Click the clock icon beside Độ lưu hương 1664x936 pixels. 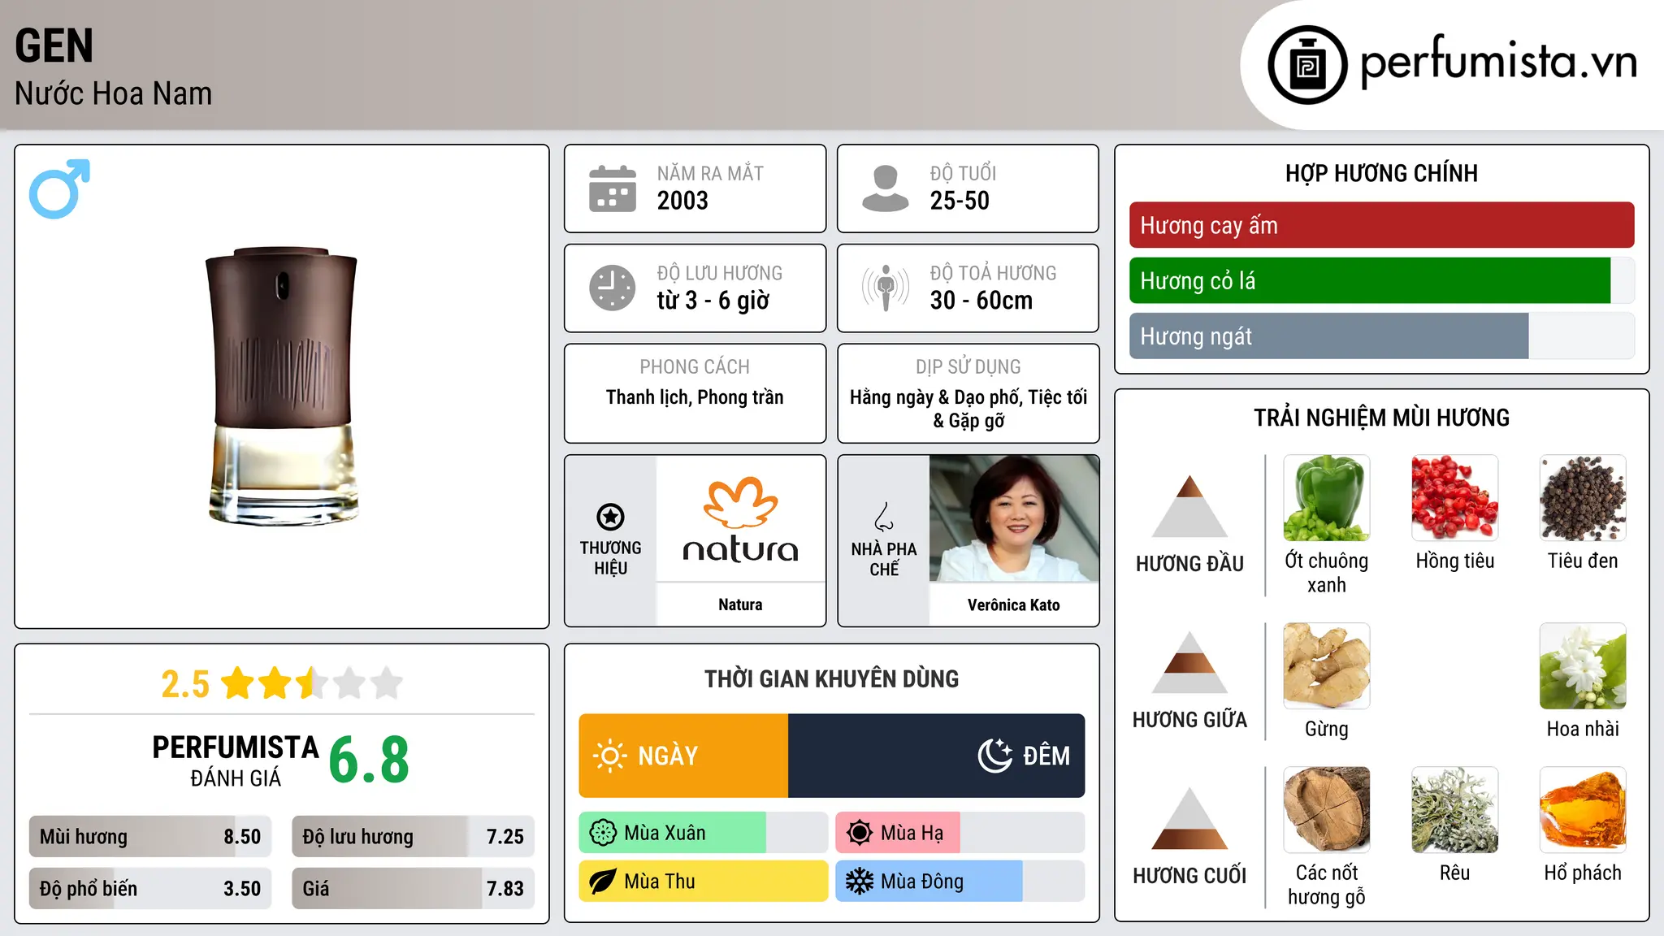point(613,288)
